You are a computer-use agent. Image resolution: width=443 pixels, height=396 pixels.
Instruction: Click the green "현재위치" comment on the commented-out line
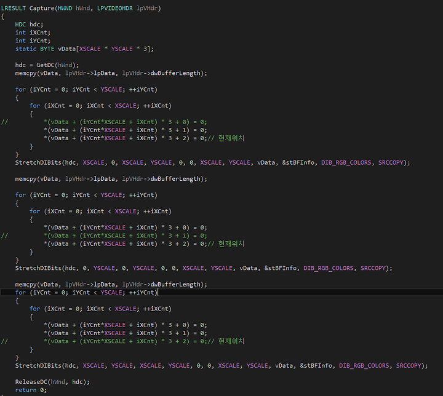[x=231, y=341]
